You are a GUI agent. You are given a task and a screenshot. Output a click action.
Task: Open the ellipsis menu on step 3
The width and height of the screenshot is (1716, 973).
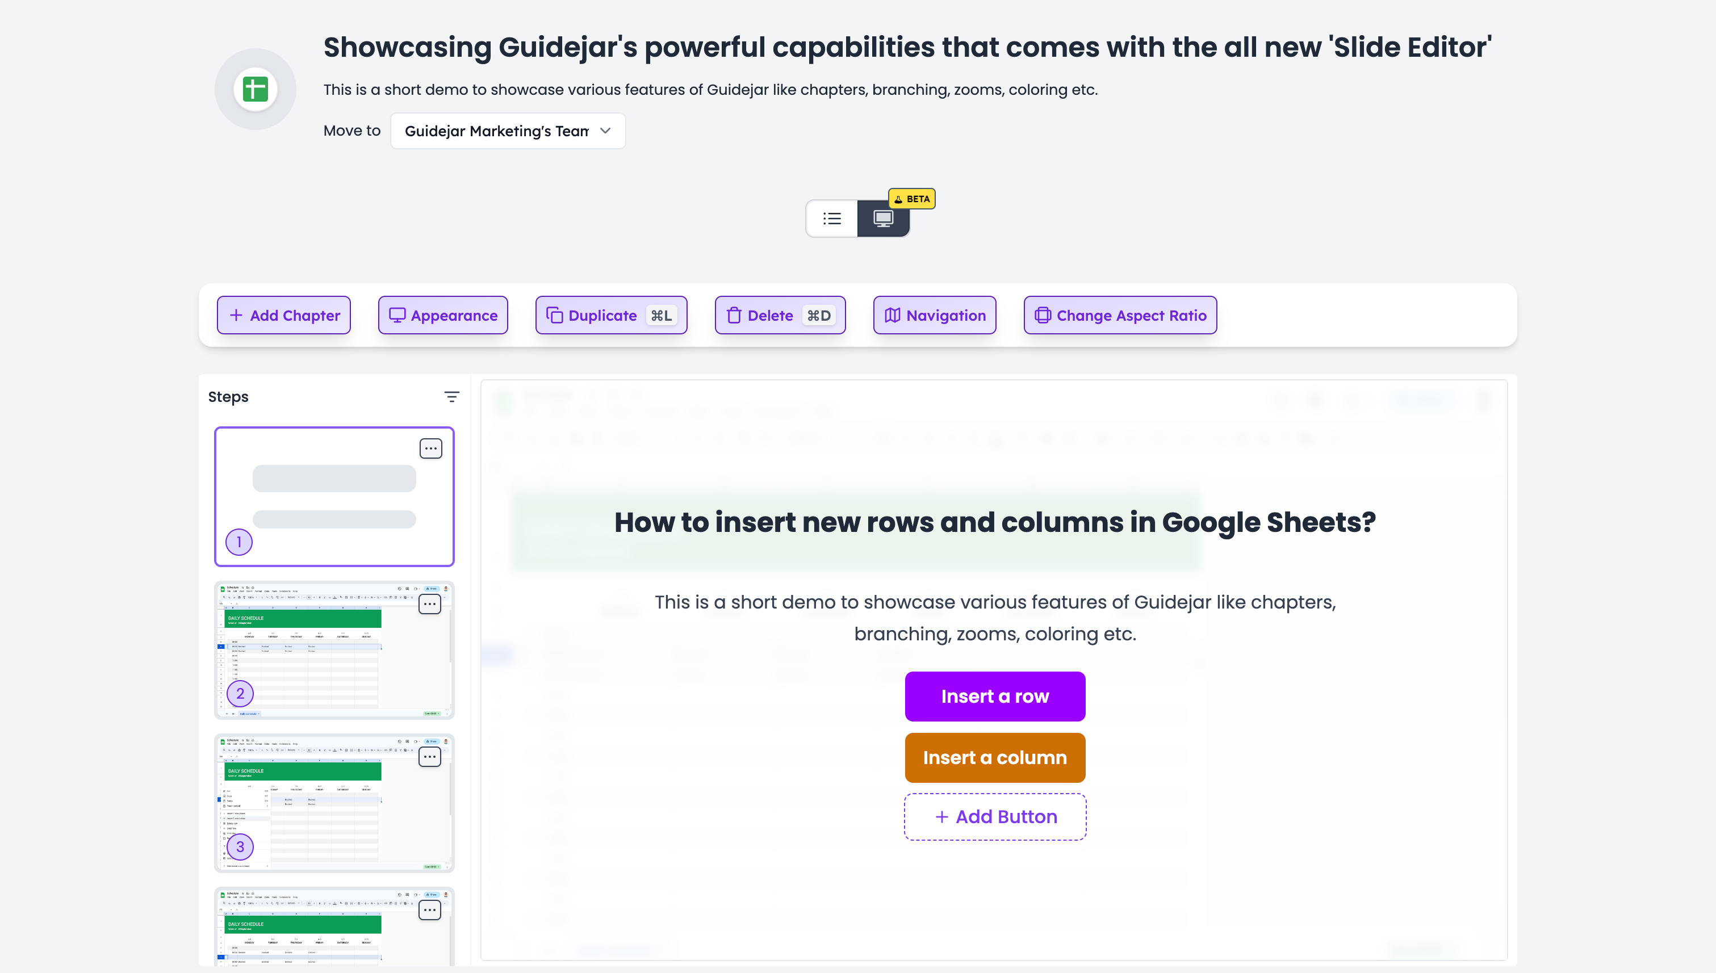[429, 757]
